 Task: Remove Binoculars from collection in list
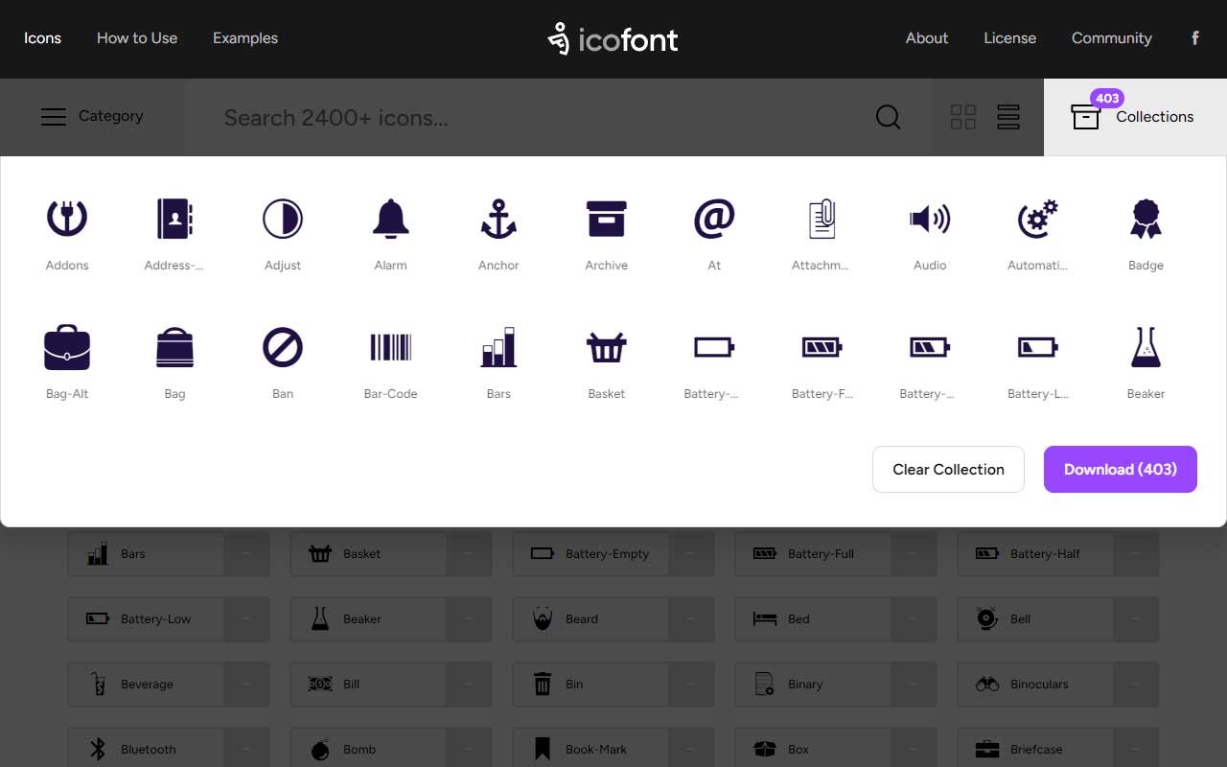(1136, 684)
